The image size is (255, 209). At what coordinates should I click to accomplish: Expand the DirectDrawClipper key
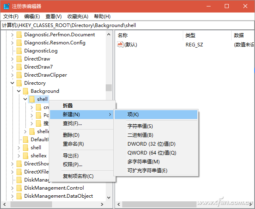pos(13,75)
